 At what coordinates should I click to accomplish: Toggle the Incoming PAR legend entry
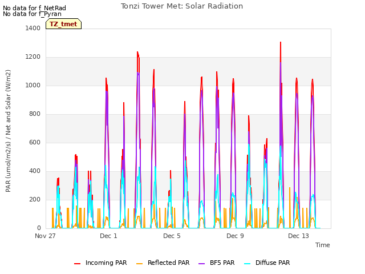[x=100, y=263]
